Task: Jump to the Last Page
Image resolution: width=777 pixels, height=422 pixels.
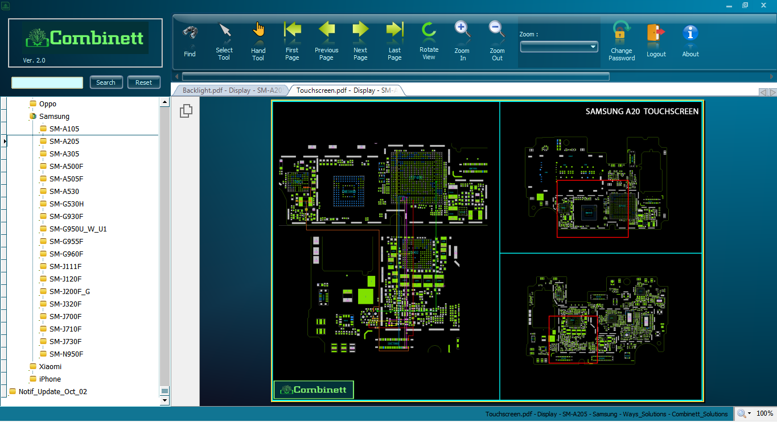Action: pyautogui.click(x=394, y=41)
